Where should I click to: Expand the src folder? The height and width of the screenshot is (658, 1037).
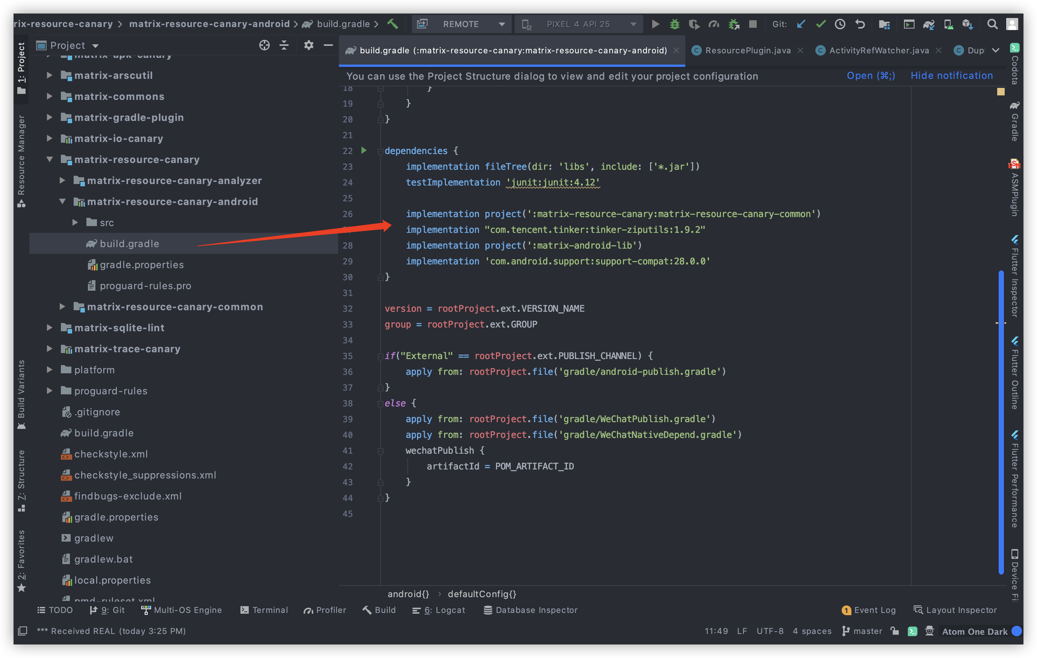76,222
